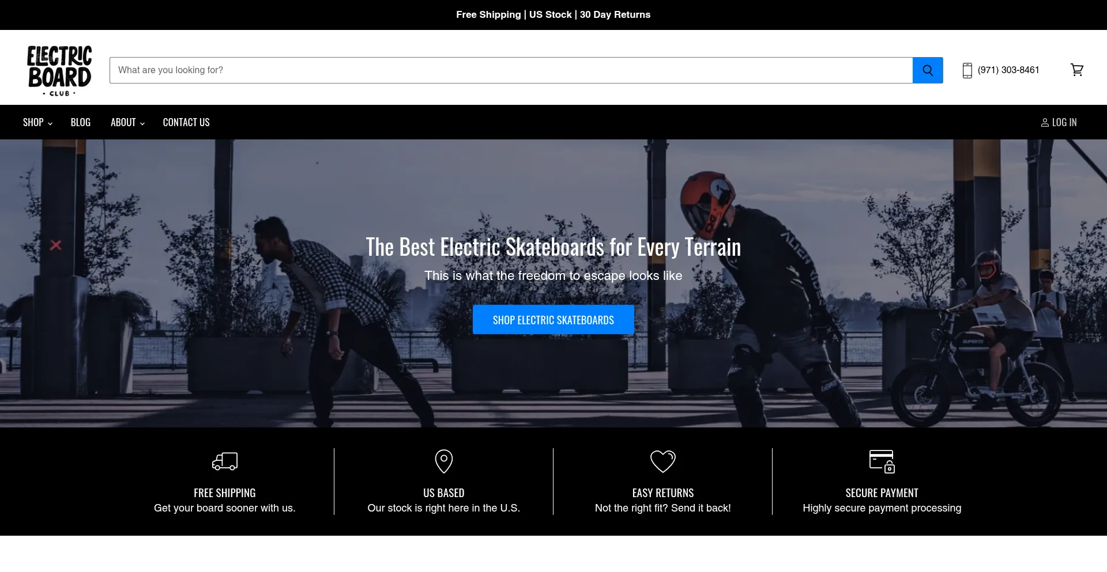
Task: Click the 'US BASED' heading
Action: coord(444,493)
